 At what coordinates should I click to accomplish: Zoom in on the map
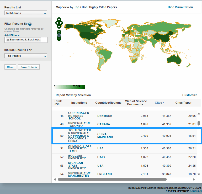tap(59, 32)
